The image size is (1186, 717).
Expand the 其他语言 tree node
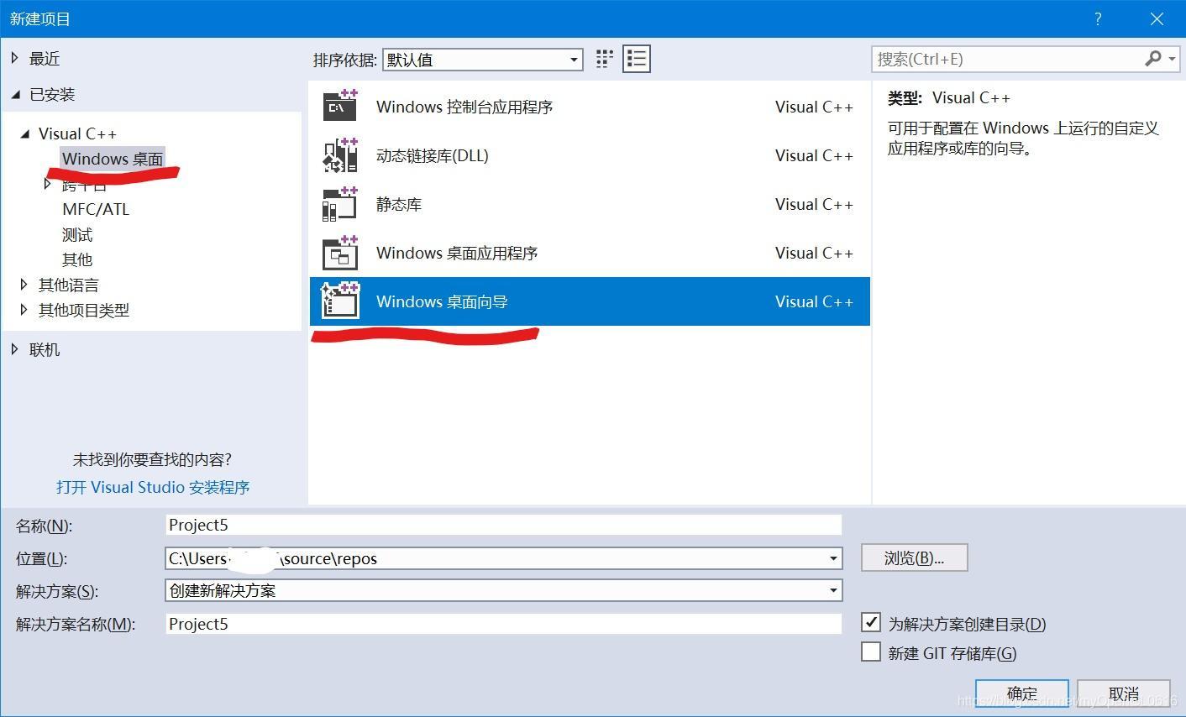tap(24, 285)
